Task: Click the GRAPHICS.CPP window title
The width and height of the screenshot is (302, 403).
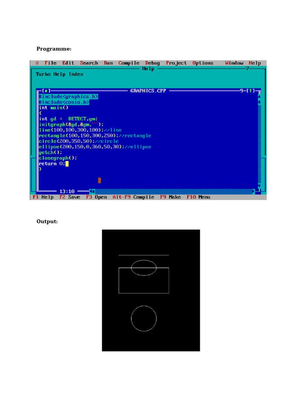Action: point(148,91)
